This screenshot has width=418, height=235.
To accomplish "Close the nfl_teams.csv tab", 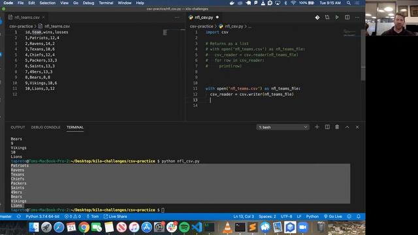I will pyautogui.click(x=44, y=18).
